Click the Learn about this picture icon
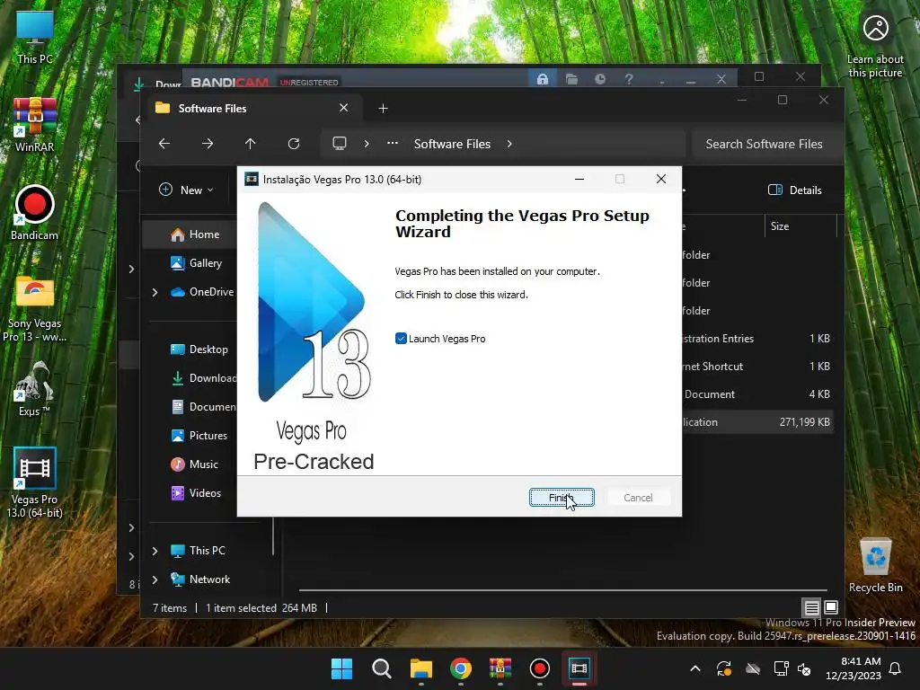This screenshot has width=920, height=690. 875,28
